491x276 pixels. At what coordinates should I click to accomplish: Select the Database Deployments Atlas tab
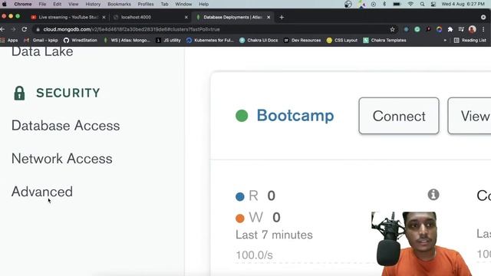point(233,17)
